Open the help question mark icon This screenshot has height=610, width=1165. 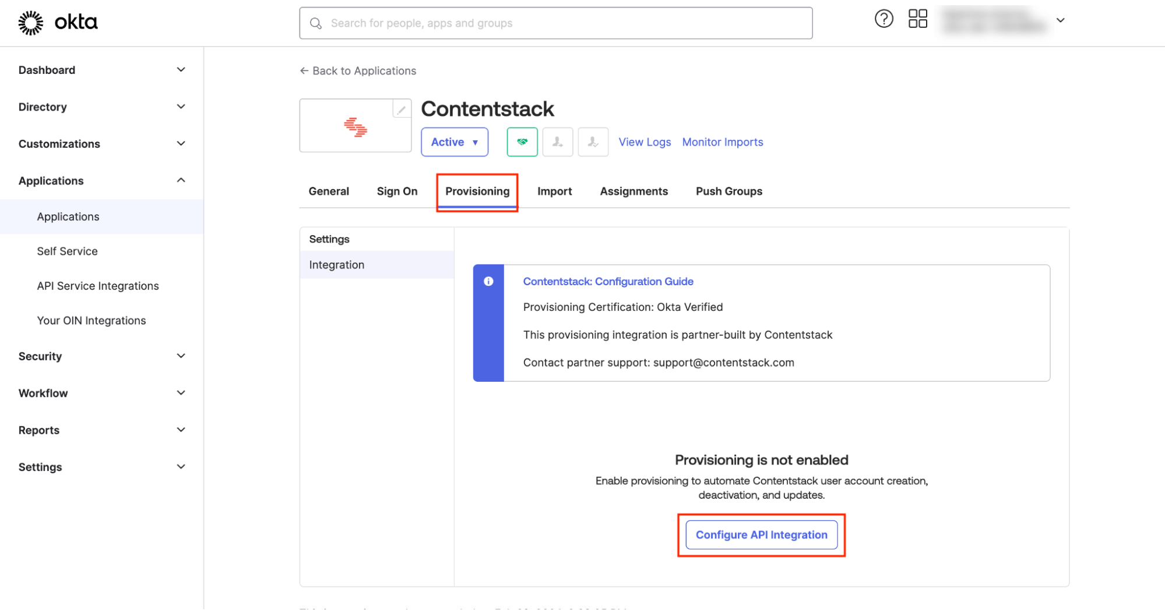pos(884,19)
